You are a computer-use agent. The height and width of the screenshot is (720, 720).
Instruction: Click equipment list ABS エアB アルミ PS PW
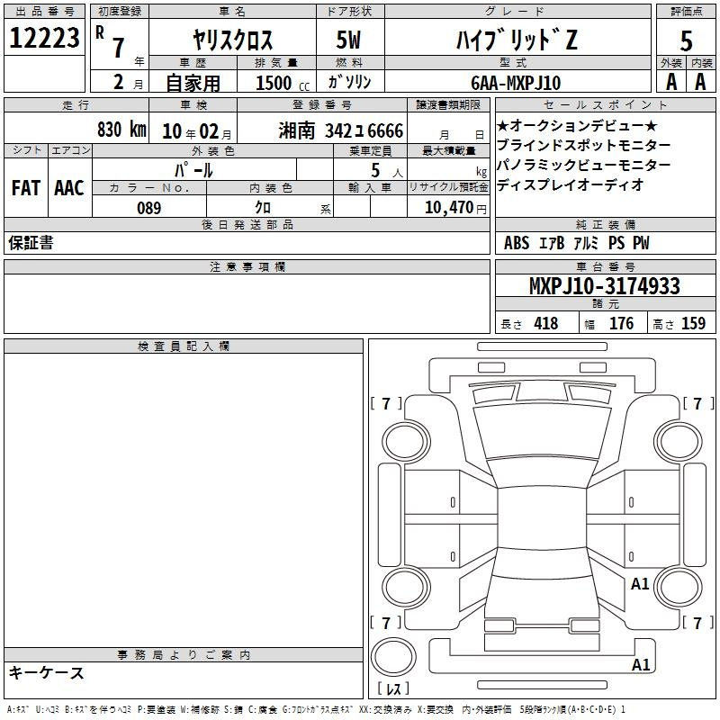pyautogui.click(x=576, y=243)
